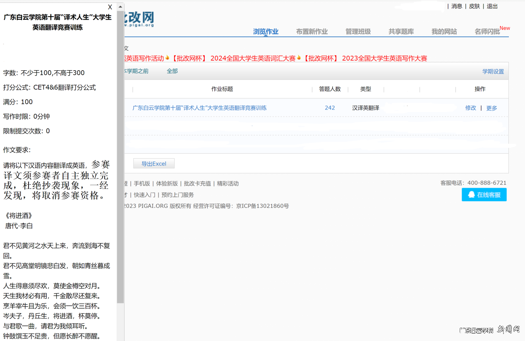The height and width of the screenshot is (341, 525).
Task: Go to 我的网站
Action: click(x=444, y=31)
